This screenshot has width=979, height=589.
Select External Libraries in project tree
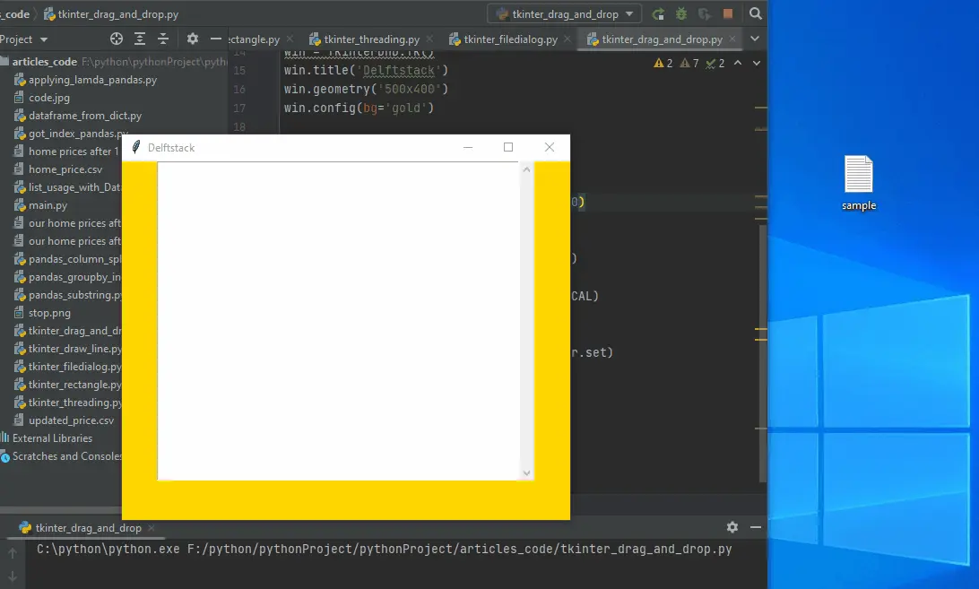point(52,438)
